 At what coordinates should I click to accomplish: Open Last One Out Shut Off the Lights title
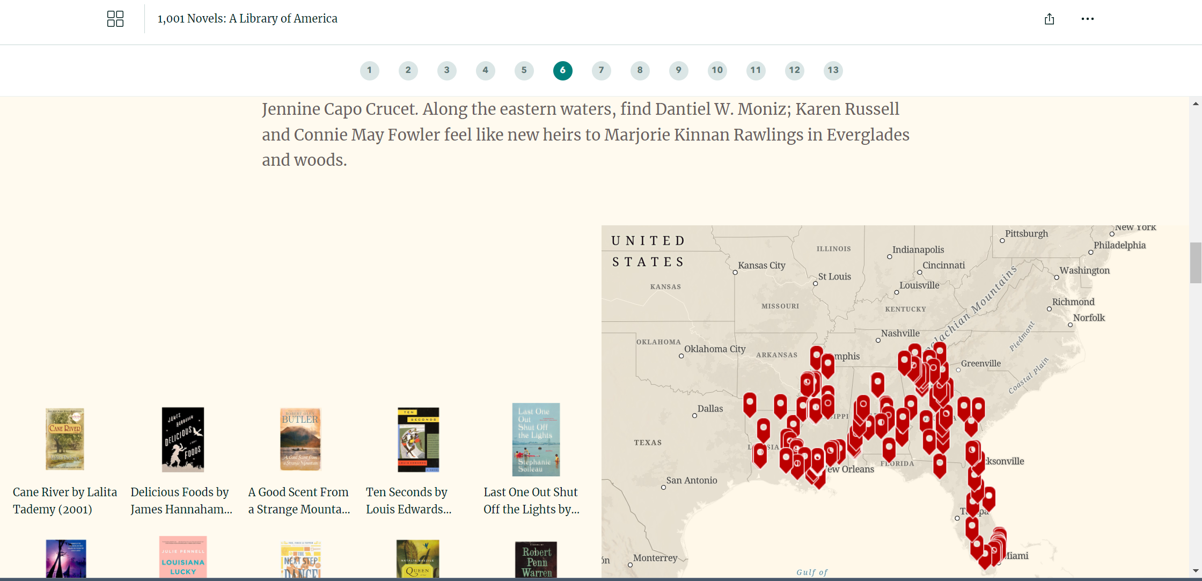point(531,501)
